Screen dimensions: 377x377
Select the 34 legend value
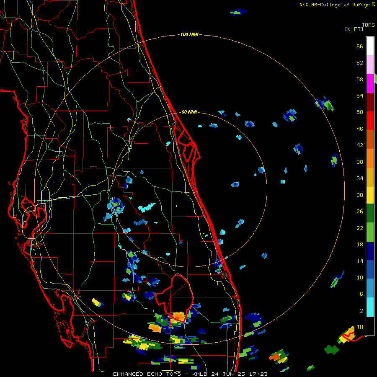pos(360,178)
